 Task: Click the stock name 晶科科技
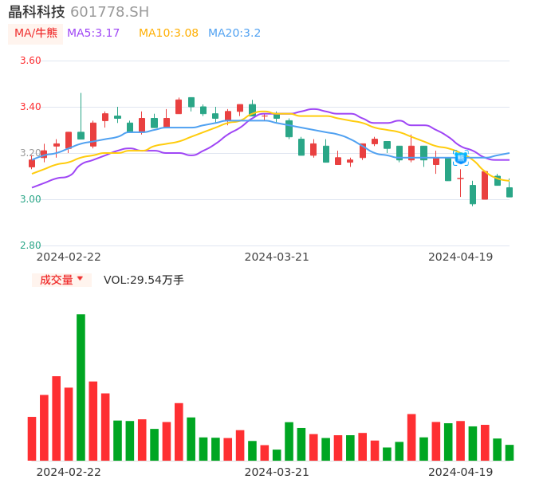[x=37, y=12]
